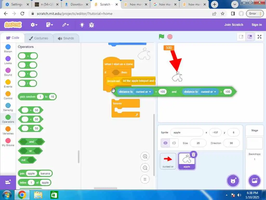Start project with green flag
This screenshot has width=266, height=200.
pos(162,36)
